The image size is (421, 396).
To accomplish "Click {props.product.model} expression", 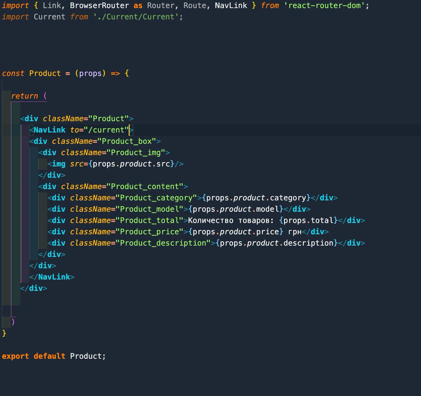I will 236,209.
